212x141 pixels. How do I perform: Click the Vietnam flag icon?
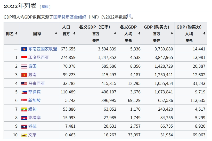click(x=24, y=75)
